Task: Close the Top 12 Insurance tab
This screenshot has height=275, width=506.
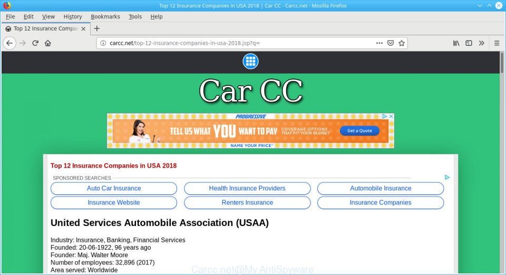Action: click(x=83, y=28)
